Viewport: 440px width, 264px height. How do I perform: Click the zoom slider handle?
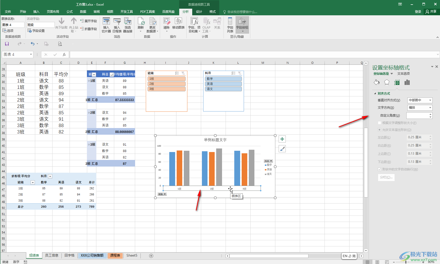(406, 262)
